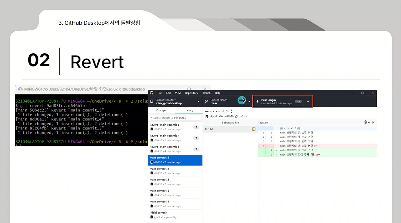The image size is (401, 223).
Task: Click the MINGW64 terminal window title text
Action: (x=84, y=89)
